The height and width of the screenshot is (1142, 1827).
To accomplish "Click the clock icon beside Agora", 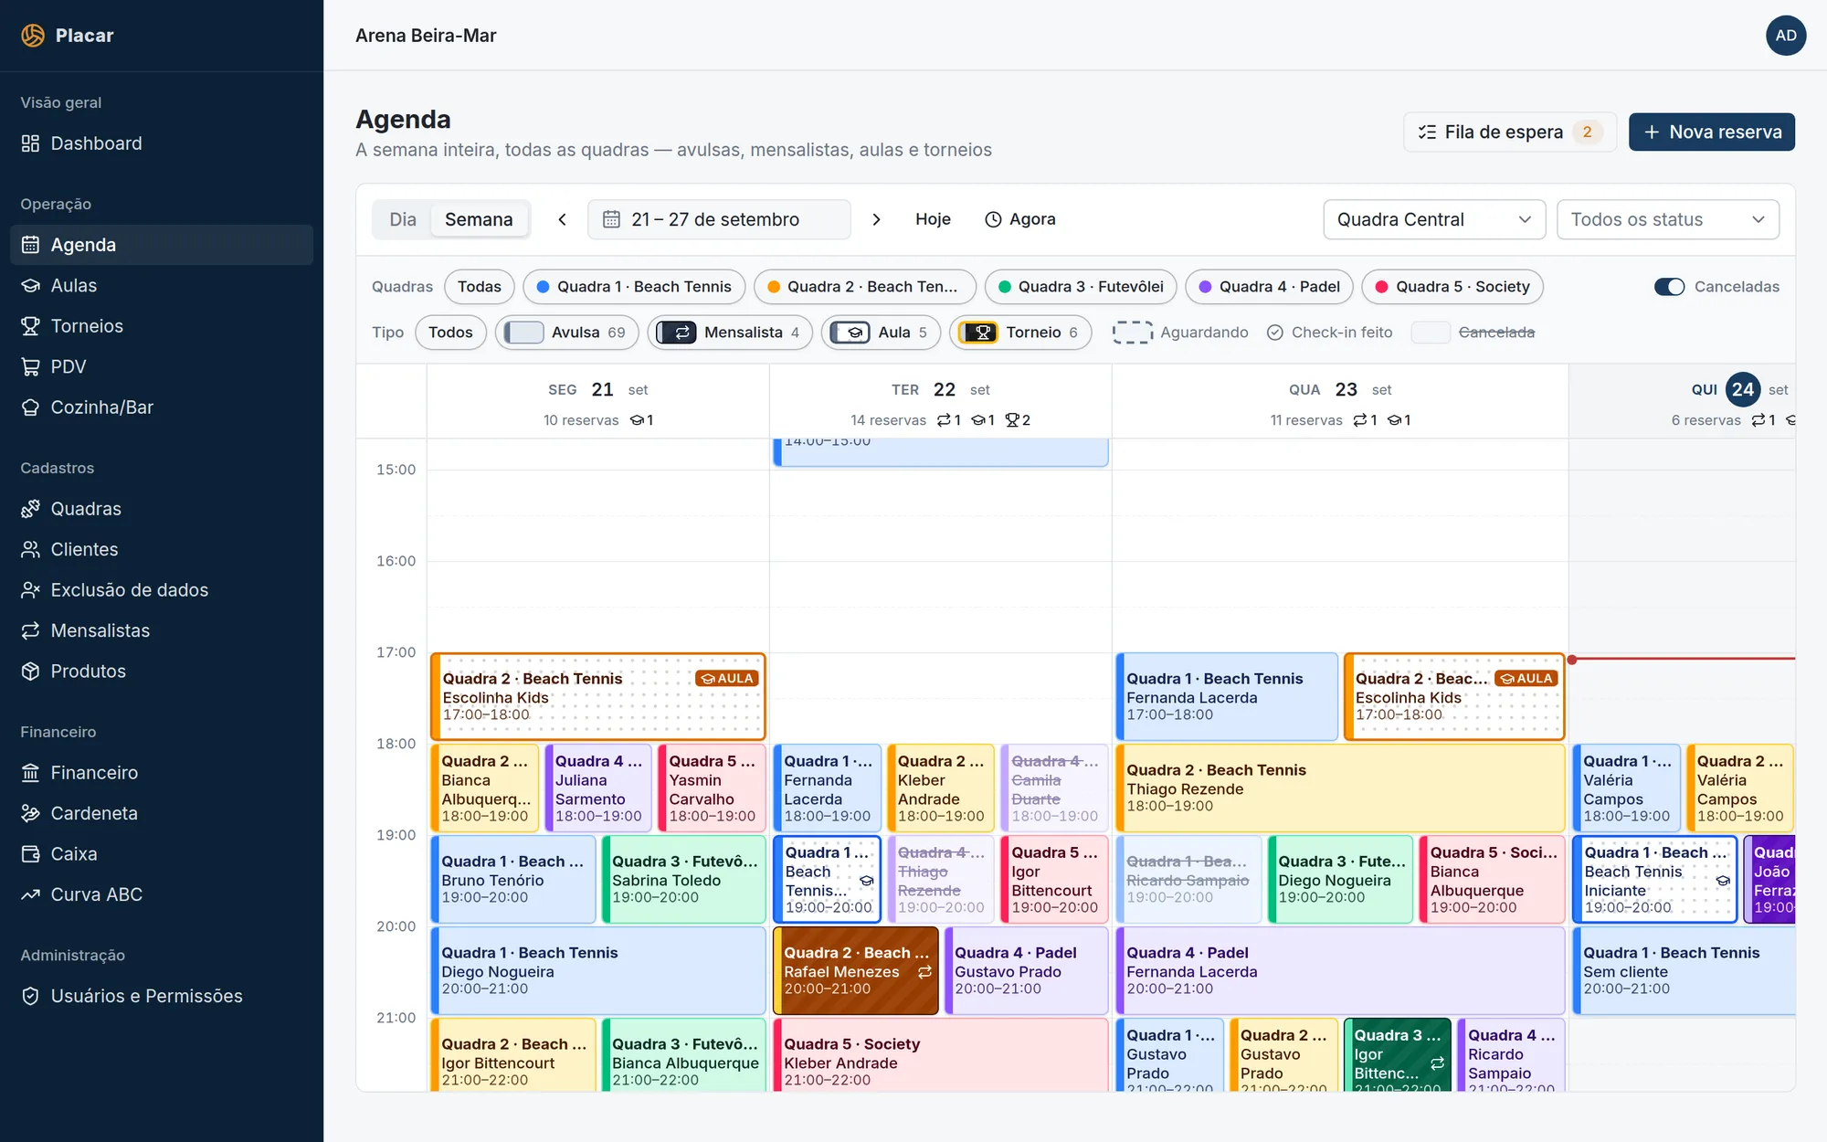I will (x=993, y=219).
